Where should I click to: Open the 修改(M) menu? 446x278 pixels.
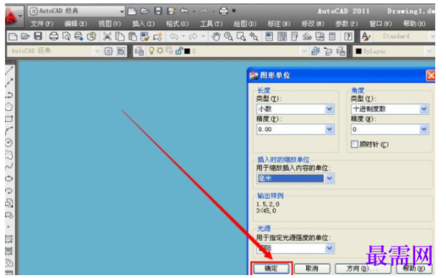click(x=313, y=24)
